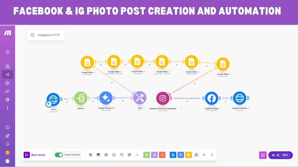The image size is (298, 167).
Task: Add module via plus on Update Published
Action: (248, 98)
